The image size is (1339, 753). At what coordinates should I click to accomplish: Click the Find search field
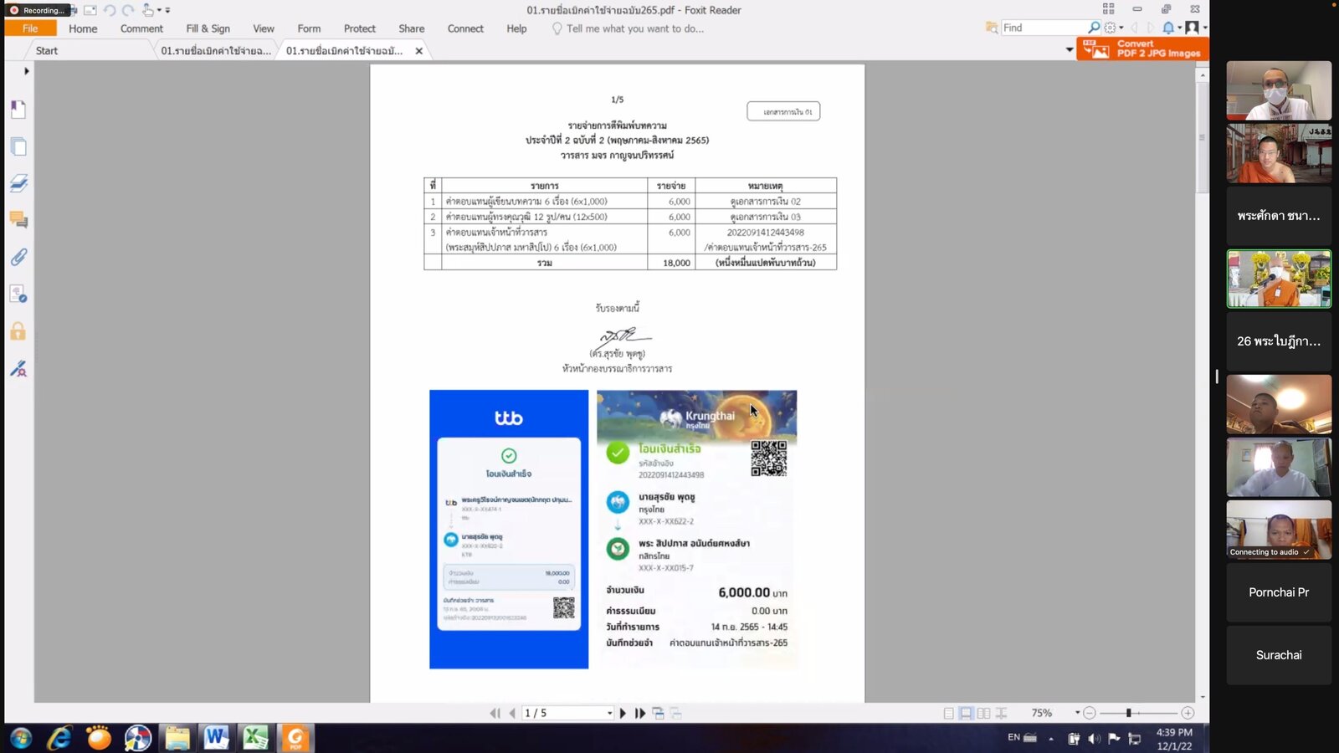[x=1044, y=28]
